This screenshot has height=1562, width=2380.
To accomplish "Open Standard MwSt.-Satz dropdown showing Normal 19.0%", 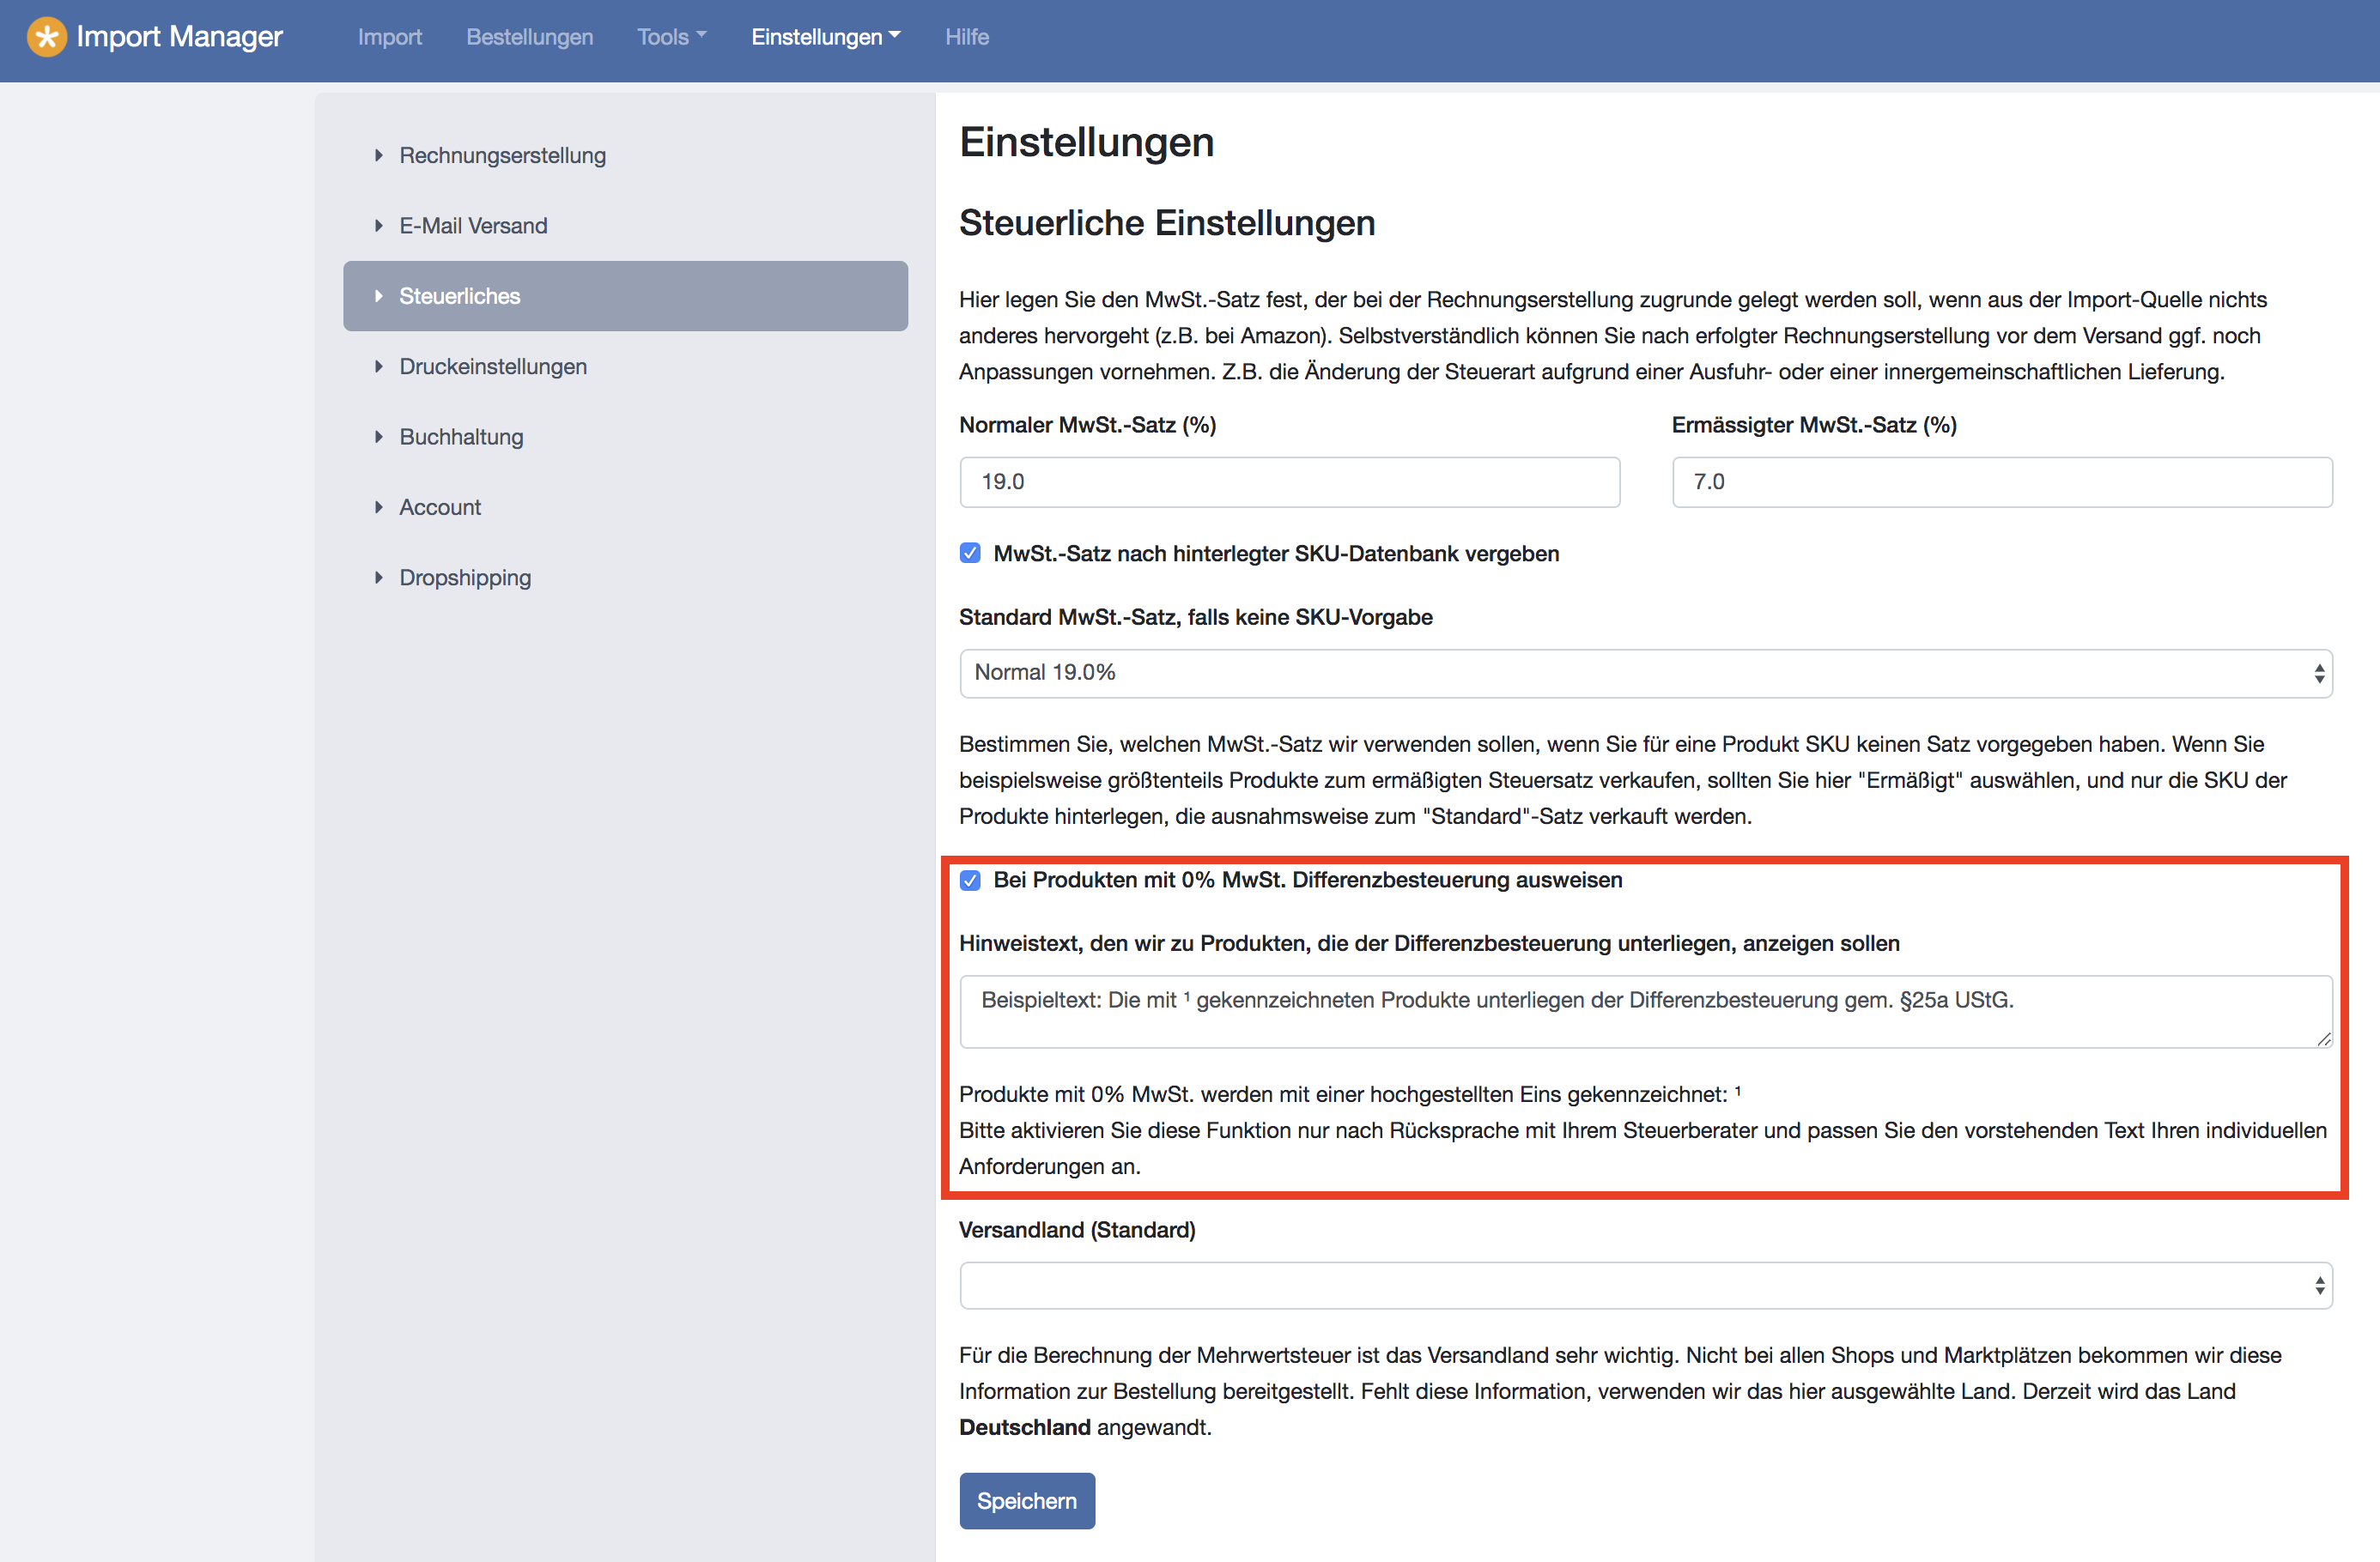I will [1645, 674].
